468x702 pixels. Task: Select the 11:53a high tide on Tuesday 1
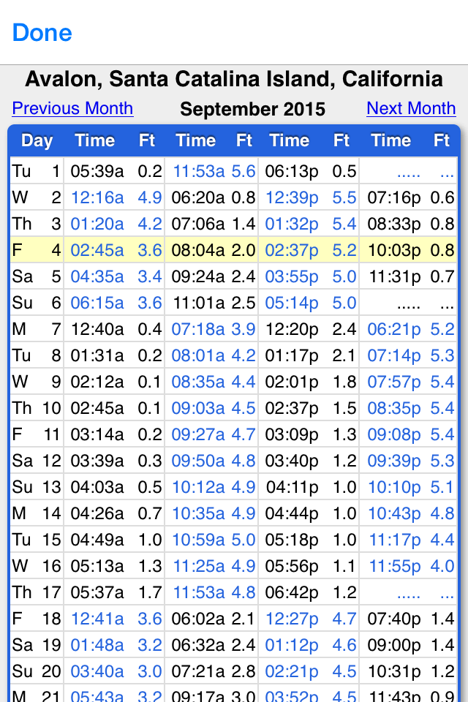tap(198, 171)
